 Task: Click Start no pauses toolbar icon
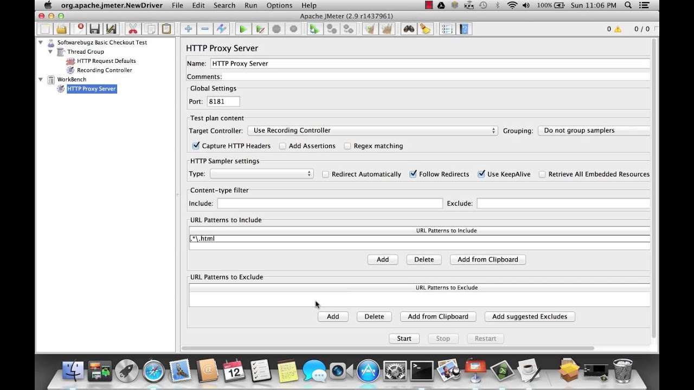tap(260, 29)
